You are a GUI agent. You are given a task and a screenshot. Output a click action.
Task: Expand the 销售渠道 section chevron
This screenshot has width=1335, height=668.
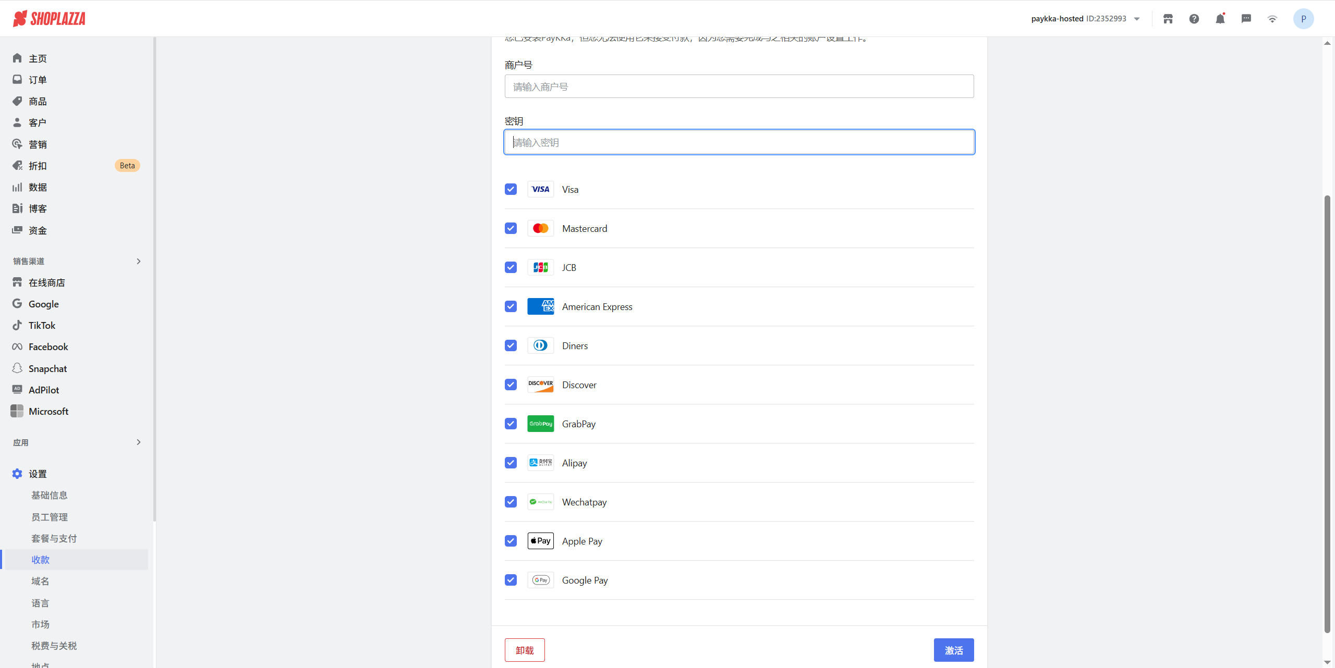point(138,261)
